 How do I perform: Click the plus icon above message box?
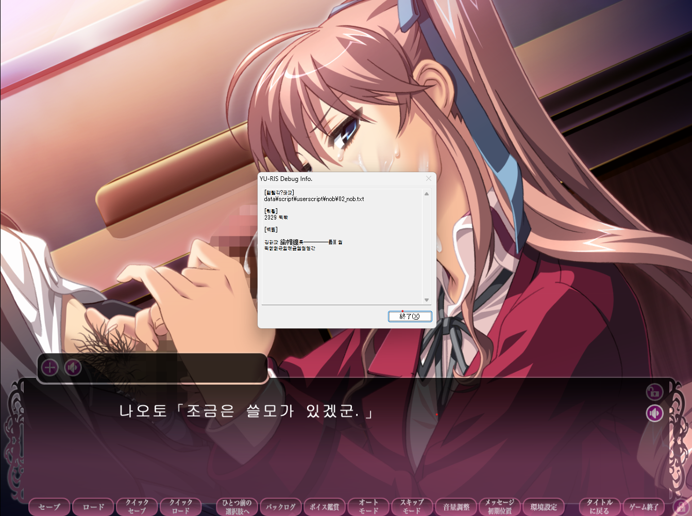pyautogui.click(x=50, y=368)
